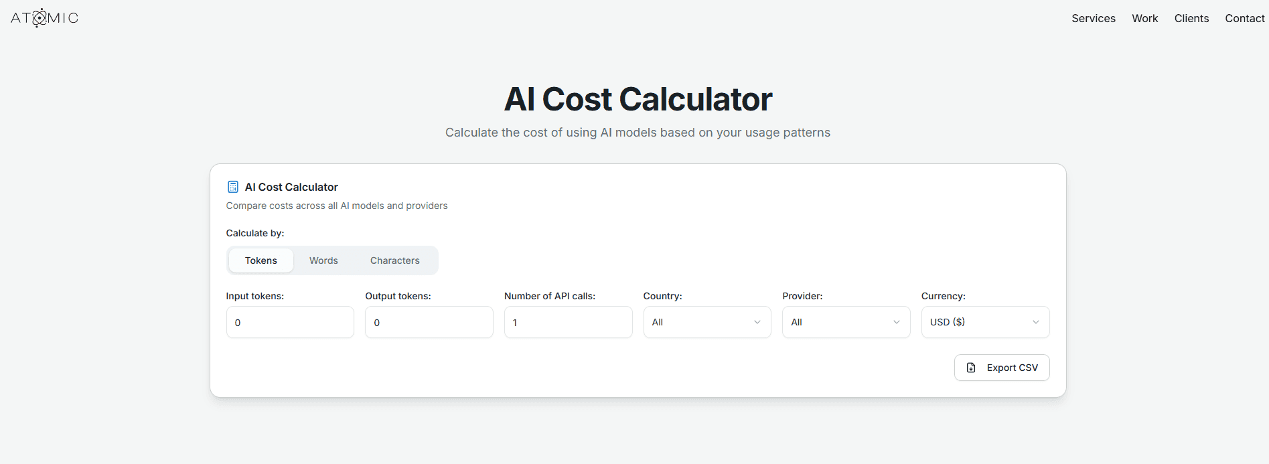This screenshot has width=1269, height=464.
Task: Go to the Work navigation item
Action: point(1144,19)
